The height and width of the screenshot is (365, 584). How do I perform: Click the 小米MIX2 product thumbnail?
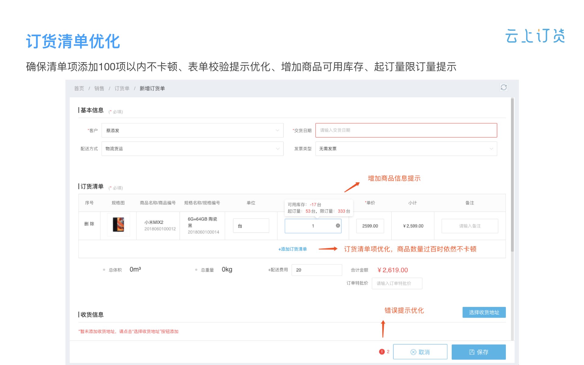pyautogui.click(x=119, y=225)
